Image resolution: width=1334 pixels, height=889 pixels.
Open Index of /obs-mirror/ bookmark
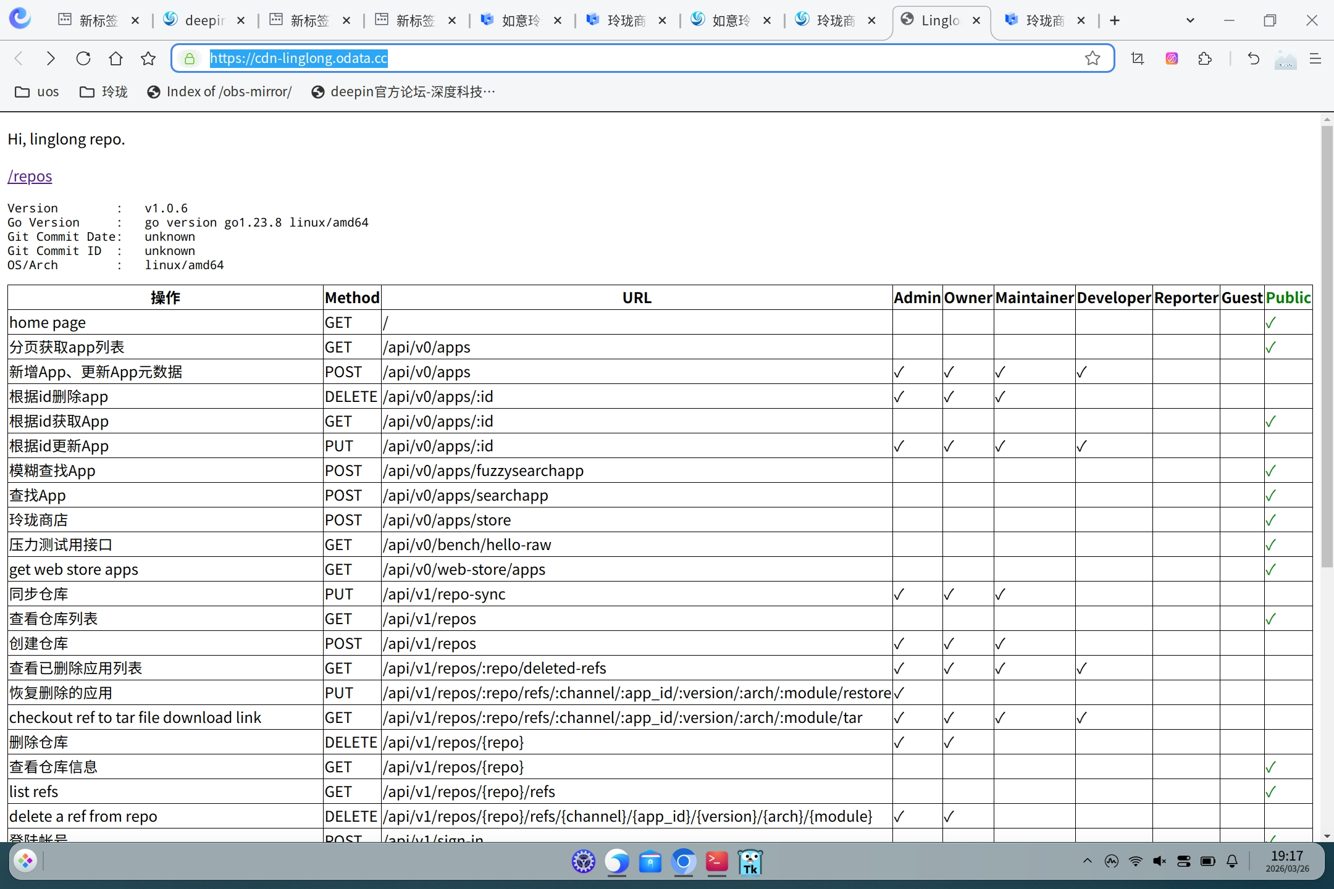[219, 92]
